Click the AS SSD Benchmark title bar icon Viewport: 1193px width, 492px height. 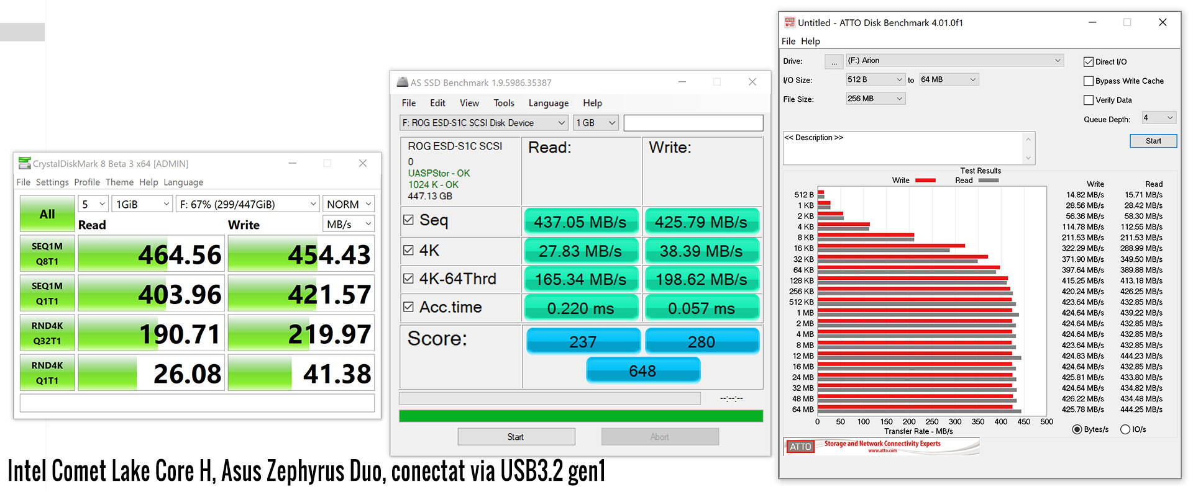[403, 82]
